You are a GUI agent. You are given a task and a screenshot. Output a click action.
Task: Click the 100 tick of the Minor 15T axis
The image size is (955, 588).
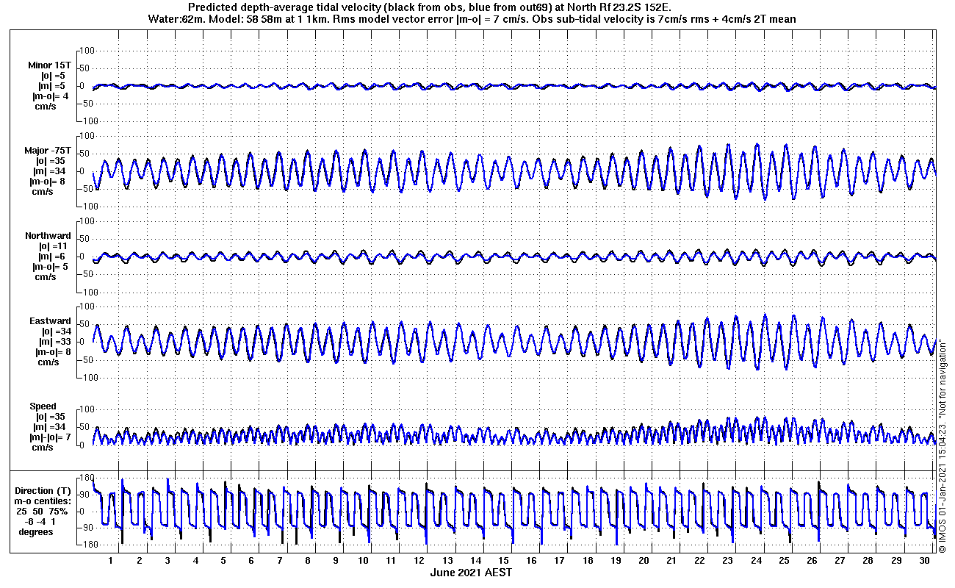tap(87, 51)
